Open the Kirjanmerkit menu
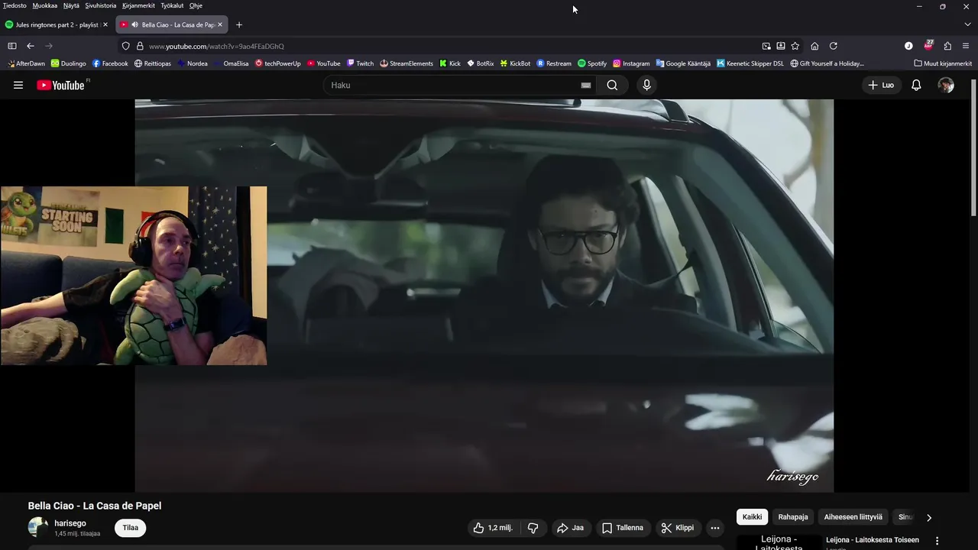The height and width of the screenshot is (550, 978). (138, 5)
